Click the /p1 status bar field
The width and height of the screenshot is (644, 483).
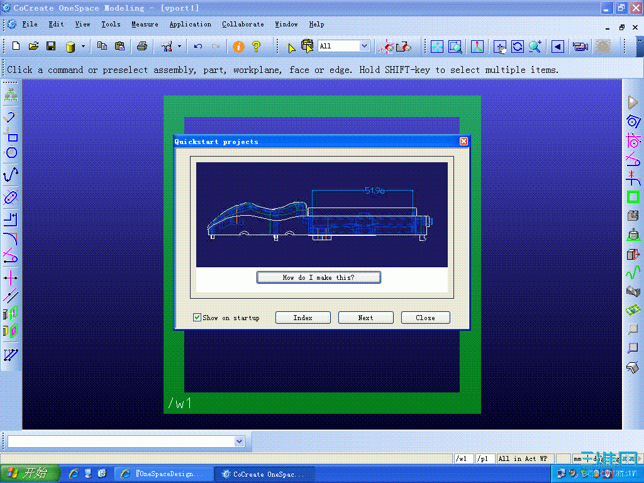tap(485, 458)
